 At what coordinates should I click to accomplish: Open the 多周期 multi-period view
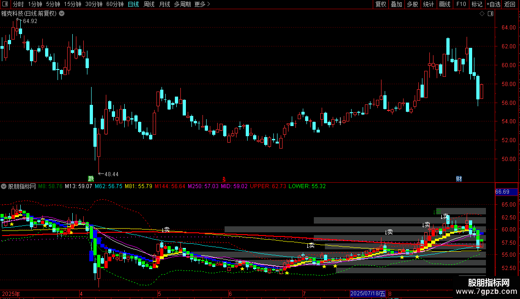[x=182, y=4]
